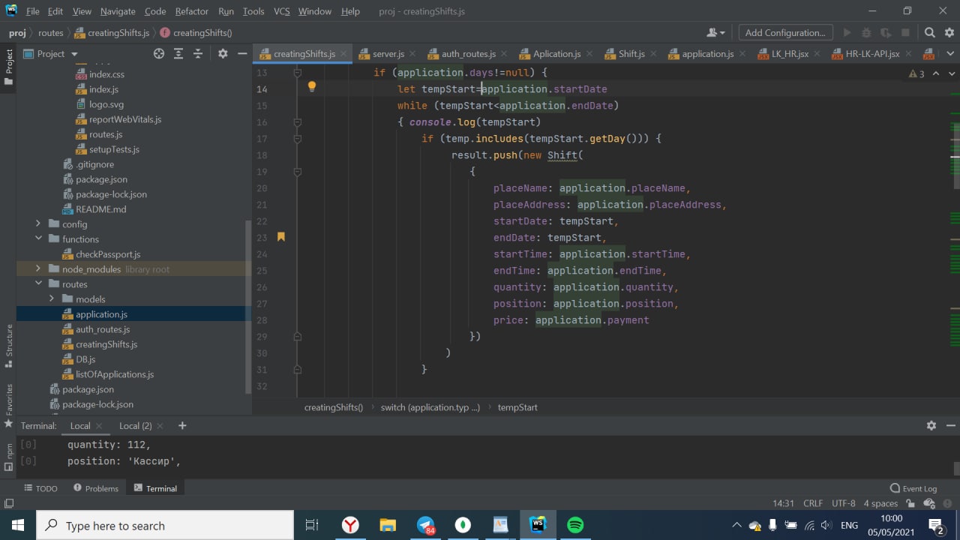
Task: Click the Stop square icon in toolbar
Action: pos(905,33)
